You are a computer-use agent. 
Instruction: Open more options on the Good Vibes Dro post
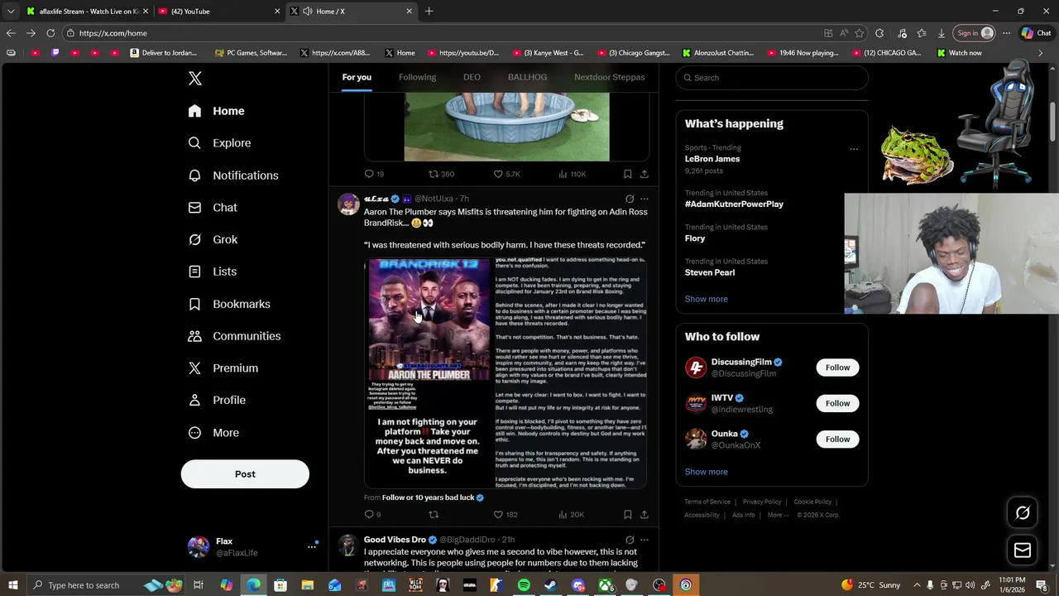645,540
